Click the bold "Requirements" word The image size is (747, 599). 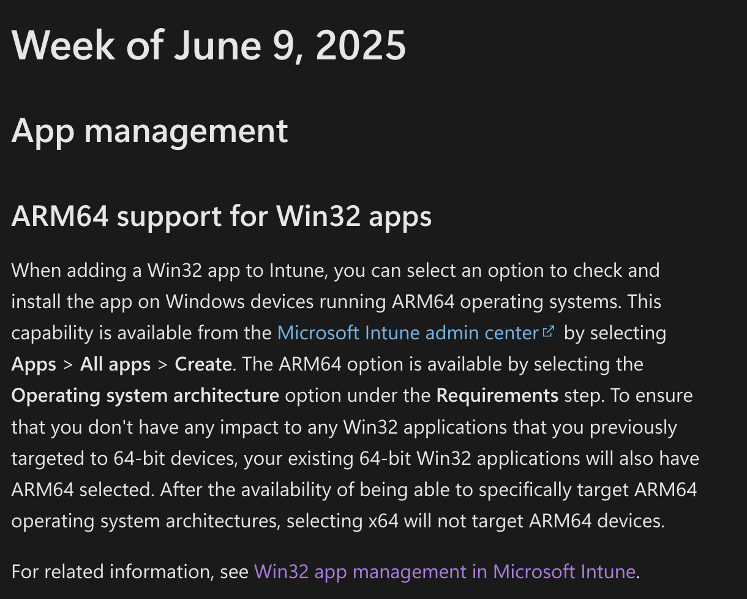[497, 396]
